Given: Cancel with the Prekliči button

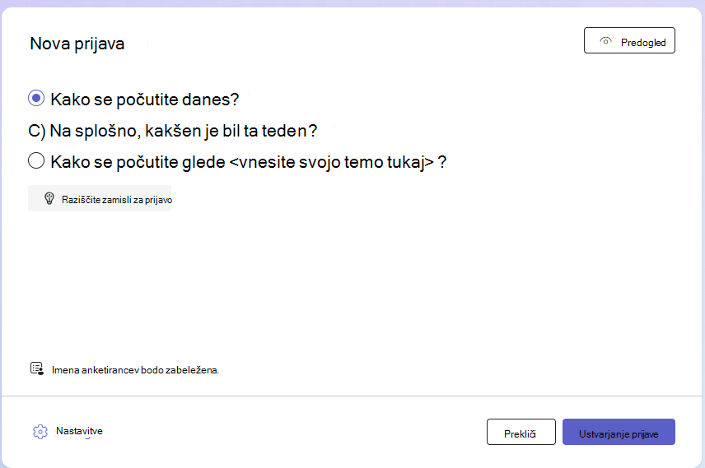Looking at the screenshot, I should click(521, 432).
